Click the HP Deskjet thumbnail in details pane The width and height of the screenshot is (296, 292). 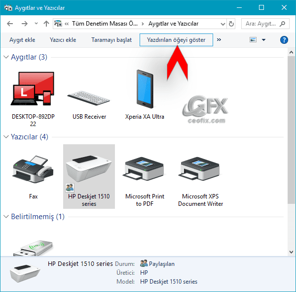click(x=25, y=273)
